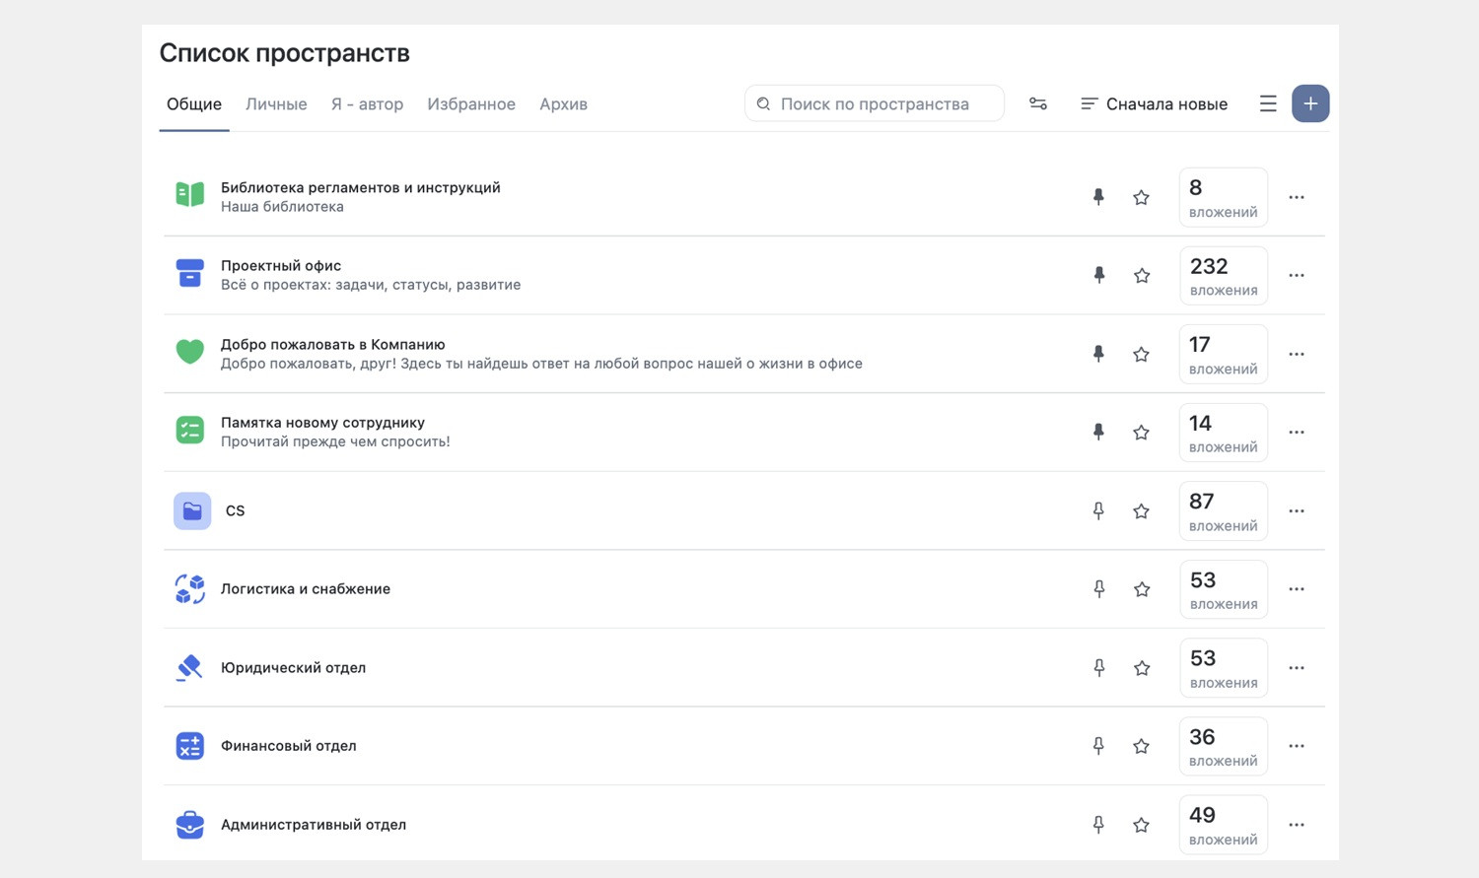Add Добро пожаловать в Компанию to favorites
Screen dimensions: 1479x878
(1142, 354)
